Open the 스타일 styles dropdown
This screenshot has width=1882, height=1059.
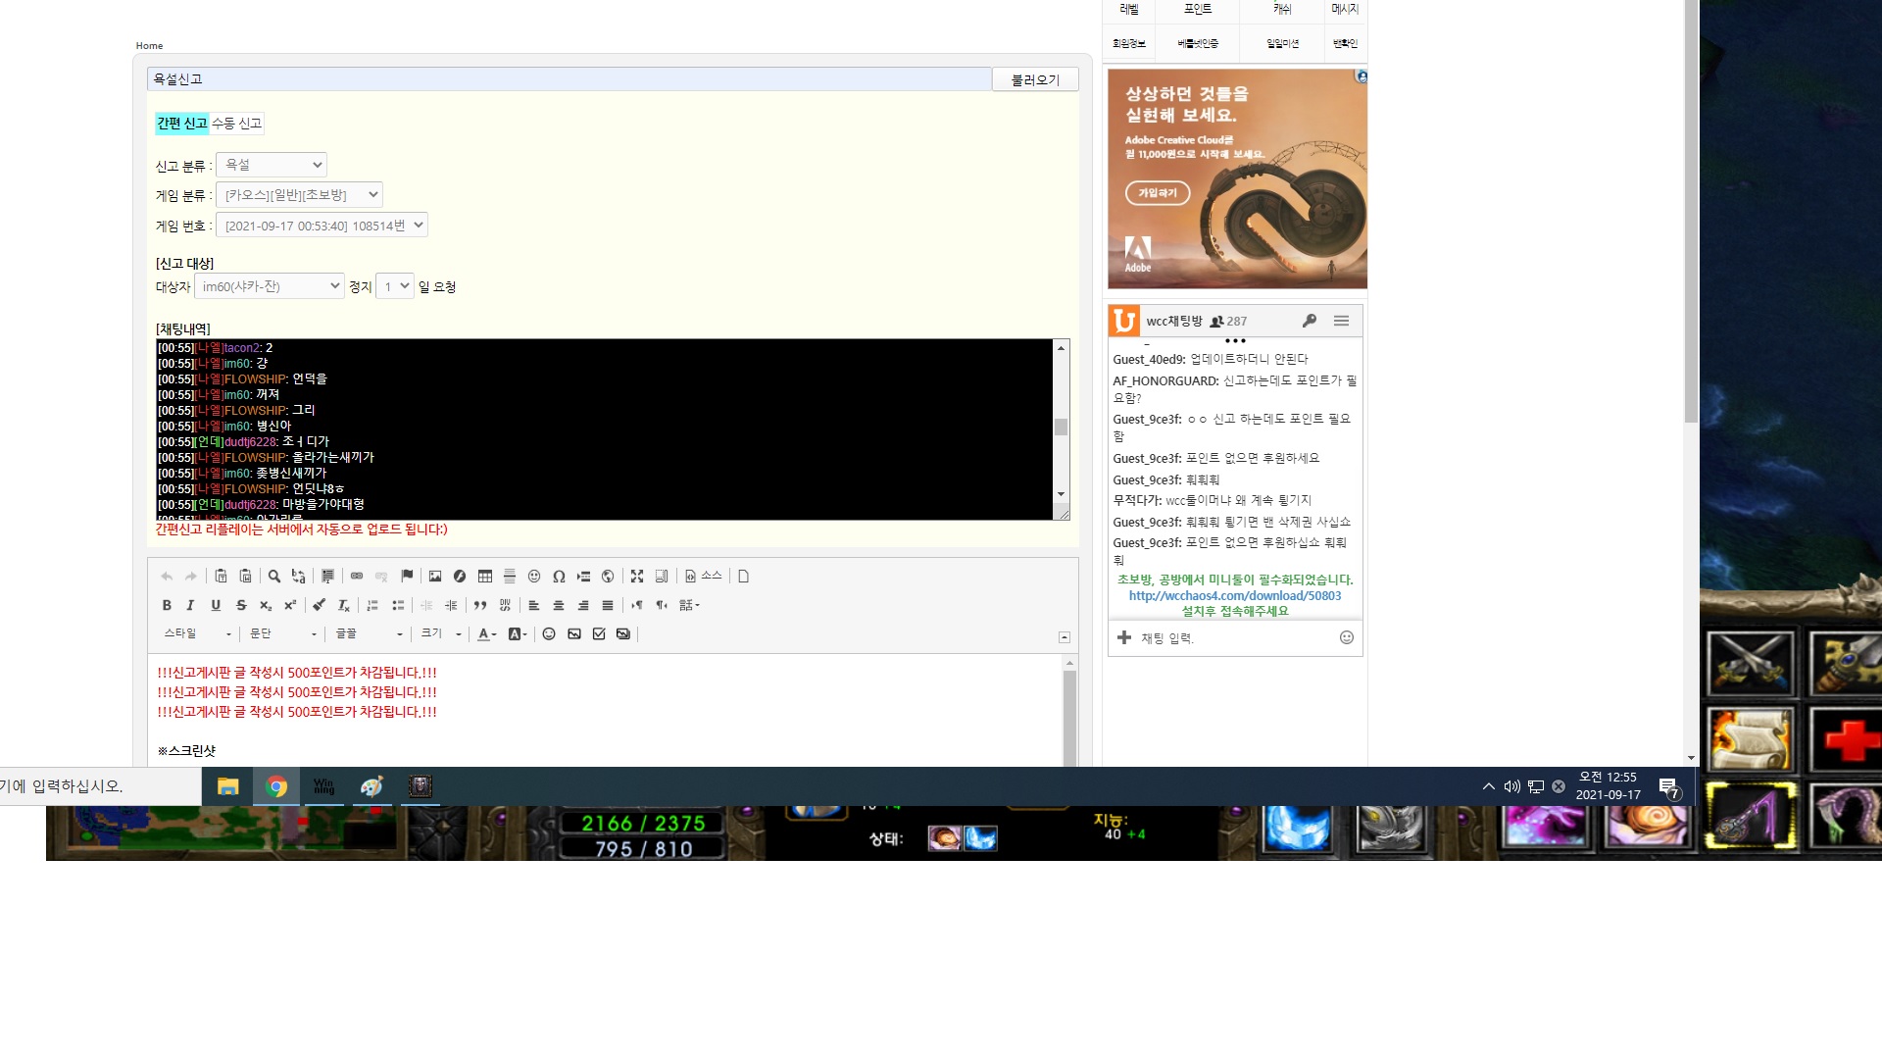click(x=197, y=634)
